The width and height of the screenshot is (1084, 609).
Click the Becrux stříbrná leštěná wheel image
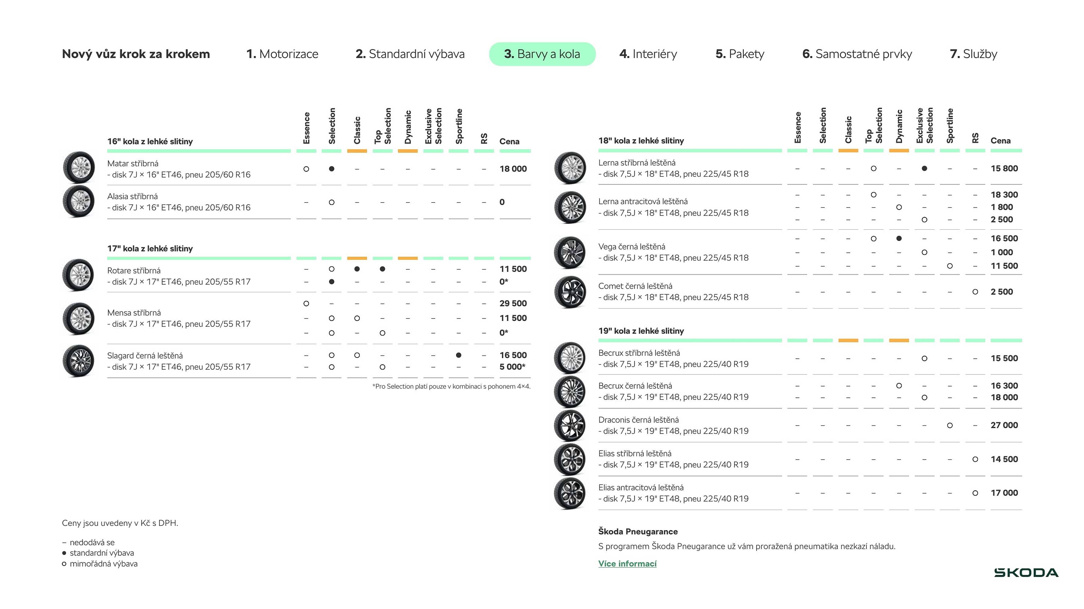click(x=570, y=358)
